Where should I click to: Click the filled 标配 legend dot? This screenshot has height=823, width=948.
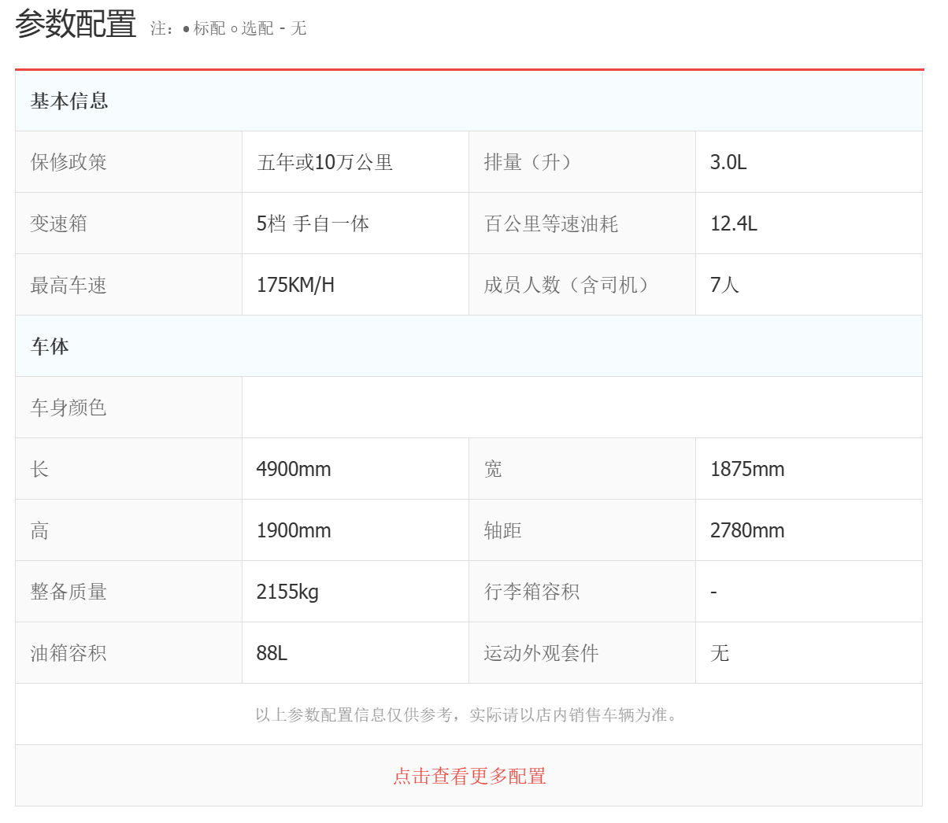(x=186, y=29)
